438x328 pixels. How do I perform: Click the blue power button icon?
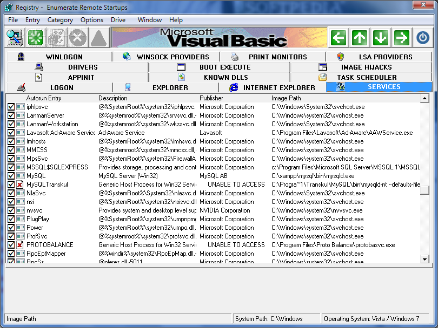[x=423, y=38]
